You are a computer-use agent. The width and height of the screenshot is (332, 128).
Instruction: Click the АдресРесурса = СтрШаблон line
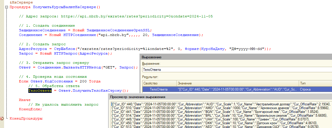tap(145, 49)
